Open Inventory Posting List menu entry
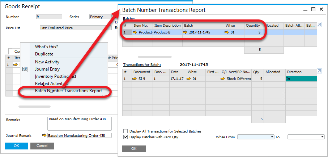Viewport: 328px width, 157px height. tap(56, 76)
